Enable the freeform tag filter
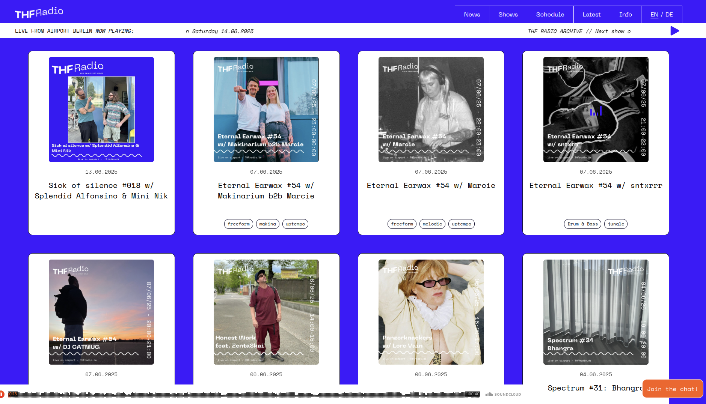 (239, 224)
